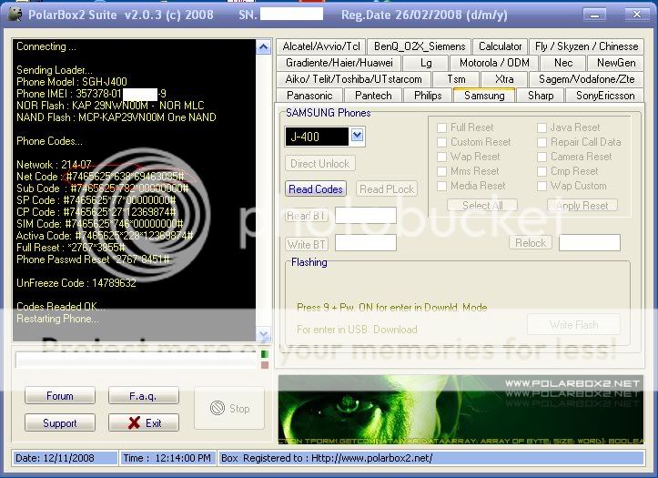Focus the Write BT address field

(x=366, y=243)
